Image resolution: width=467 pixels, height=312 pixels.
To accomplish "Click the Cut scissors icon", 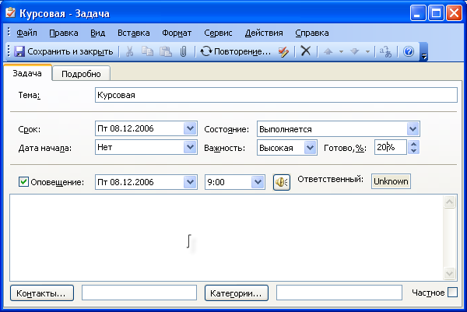I will coord(129,51).
